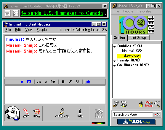Click the buddy chat invitation icon
This screenshot has width=165, height=130.
(x=124, y=104)
